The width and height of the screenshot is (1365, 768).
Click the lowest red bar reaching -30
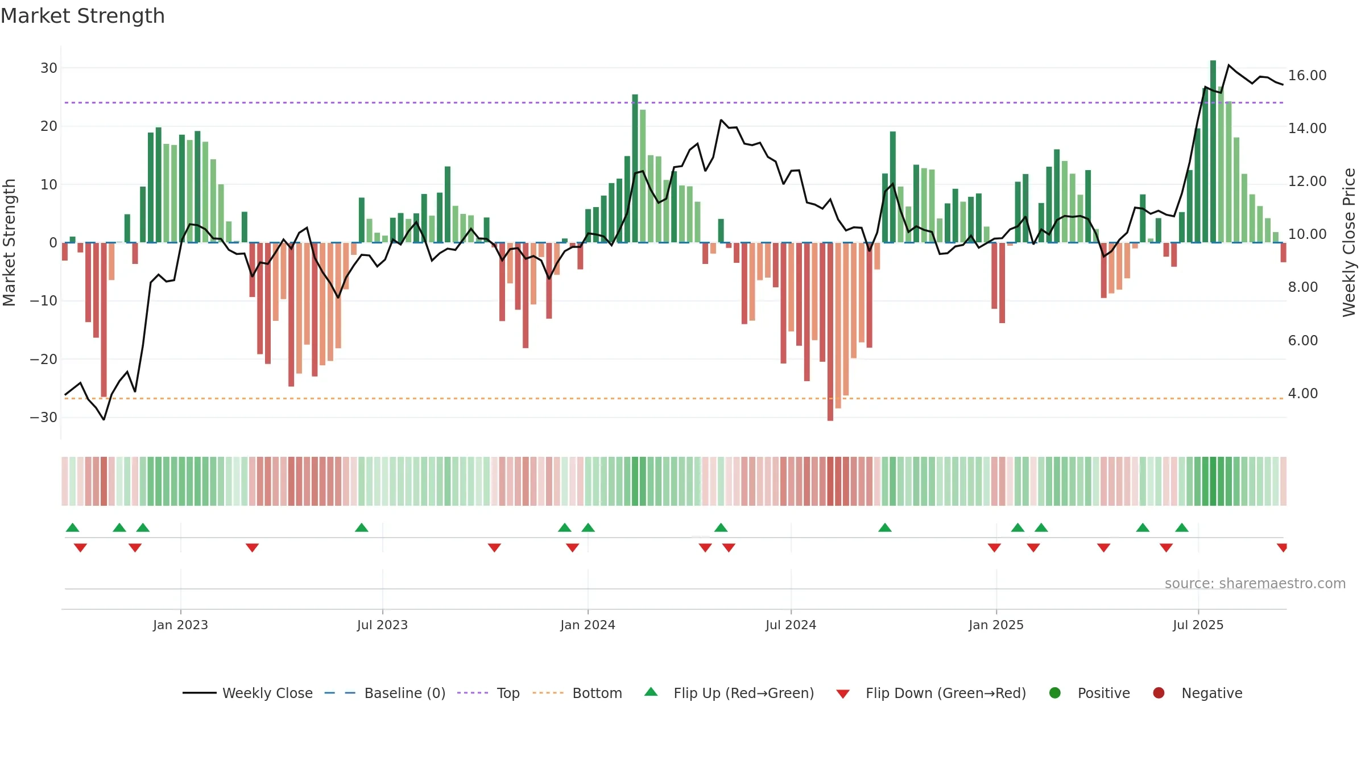tap(830, 332)
